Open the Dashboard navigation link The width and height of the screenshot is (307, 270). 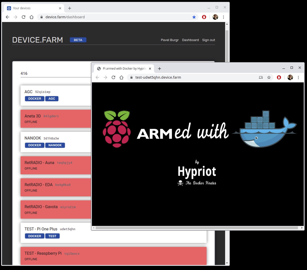(190, 40)
